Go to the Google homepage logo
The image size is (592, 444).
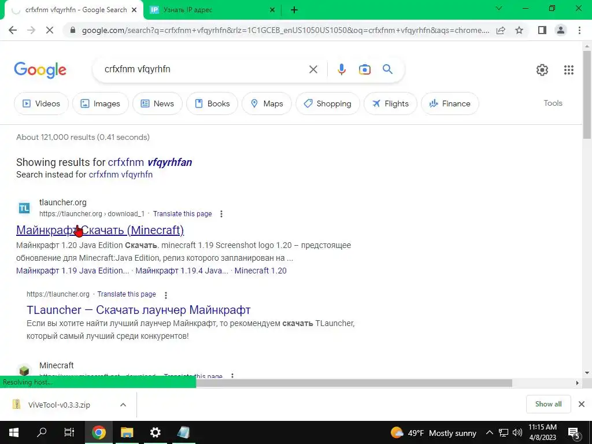coord(40,70)
